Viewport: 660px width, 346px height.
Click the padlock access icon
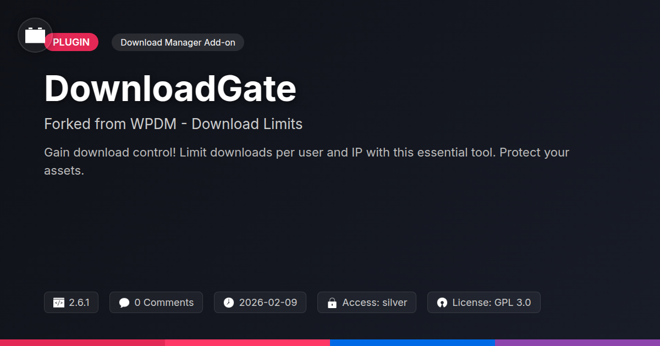point(332,303)
